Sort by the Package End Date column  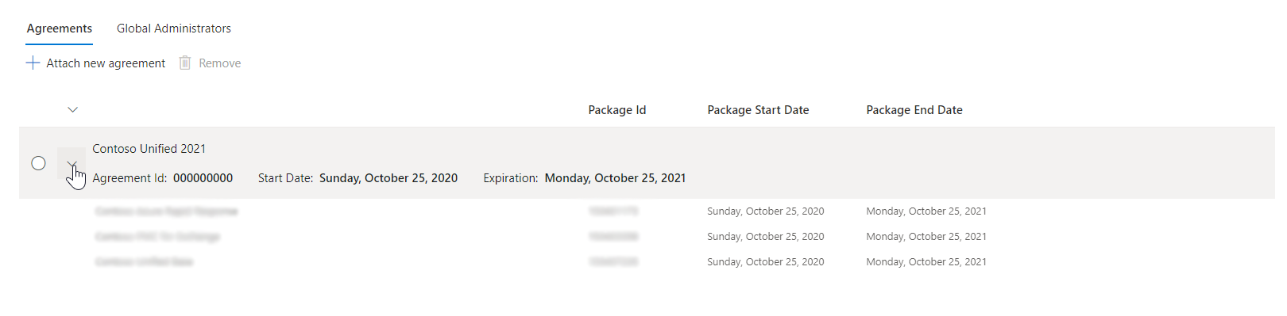coord(914,110)
